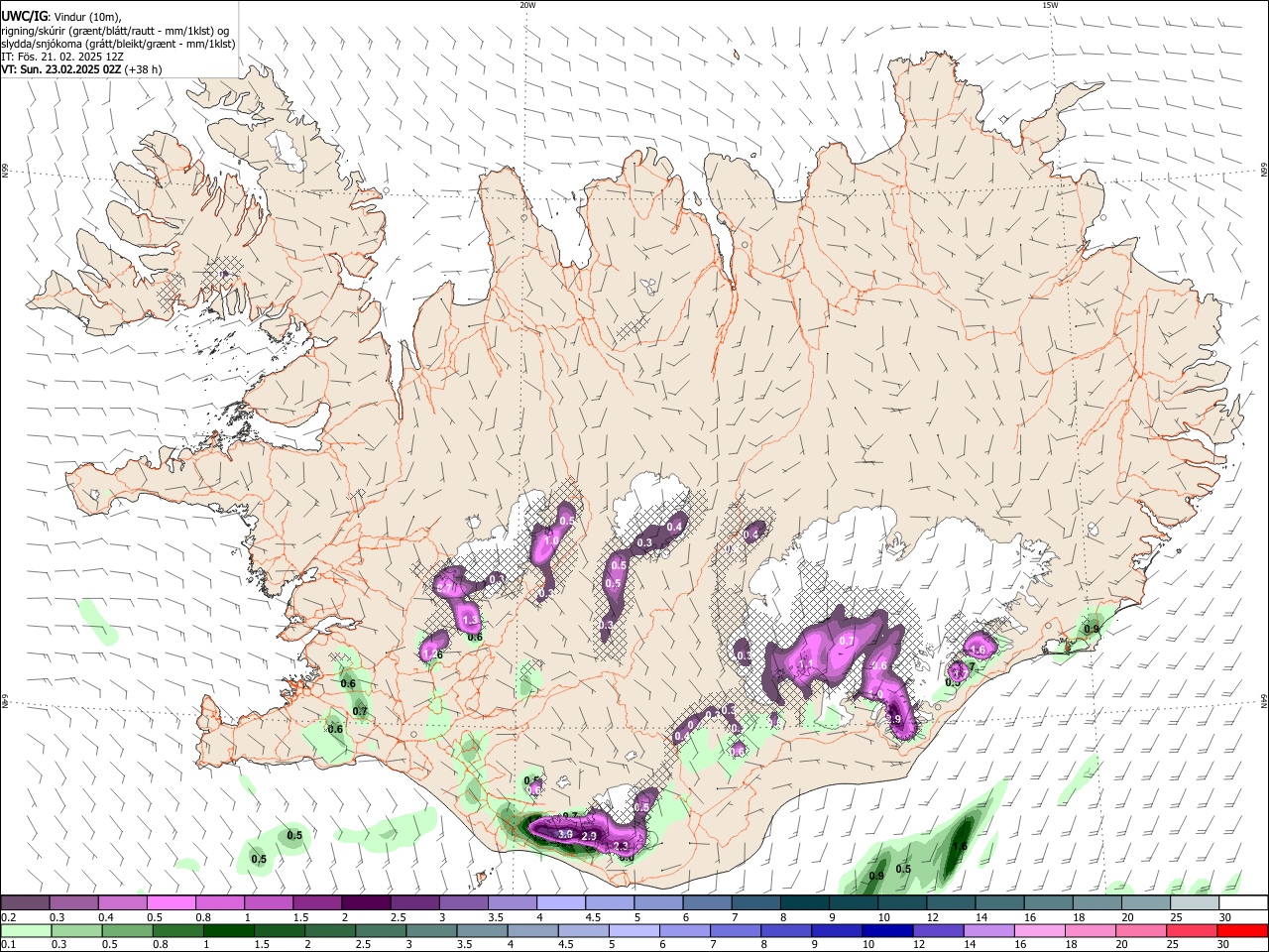
Task: Click the initial time 'IT: Fös. 21. 02. 2025 12Z'
Action: pos(62,57)
